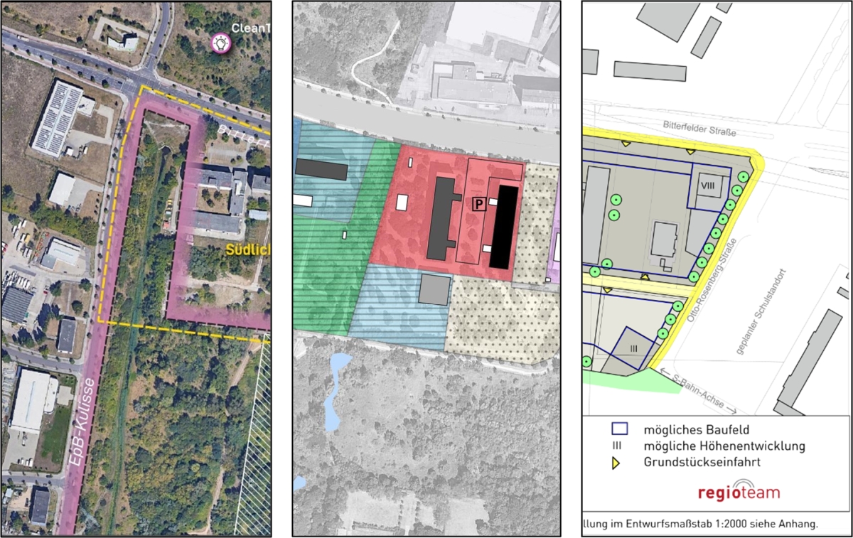Click the dark gray building in teal zone
Image resolution: width=853 pixels, height=538 pixels.
[321, 170]
